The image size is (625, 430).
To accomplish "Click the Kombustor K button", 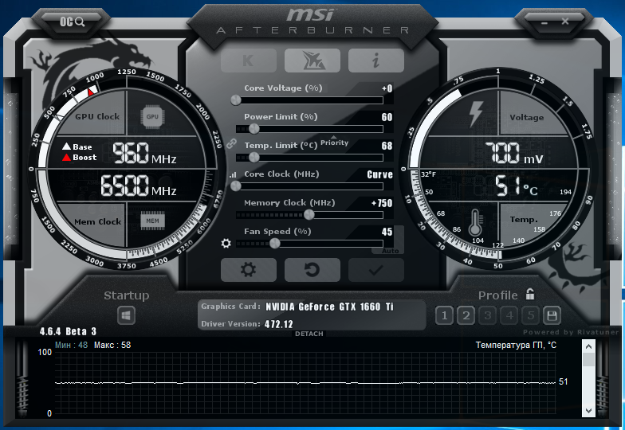I will 249,61.
